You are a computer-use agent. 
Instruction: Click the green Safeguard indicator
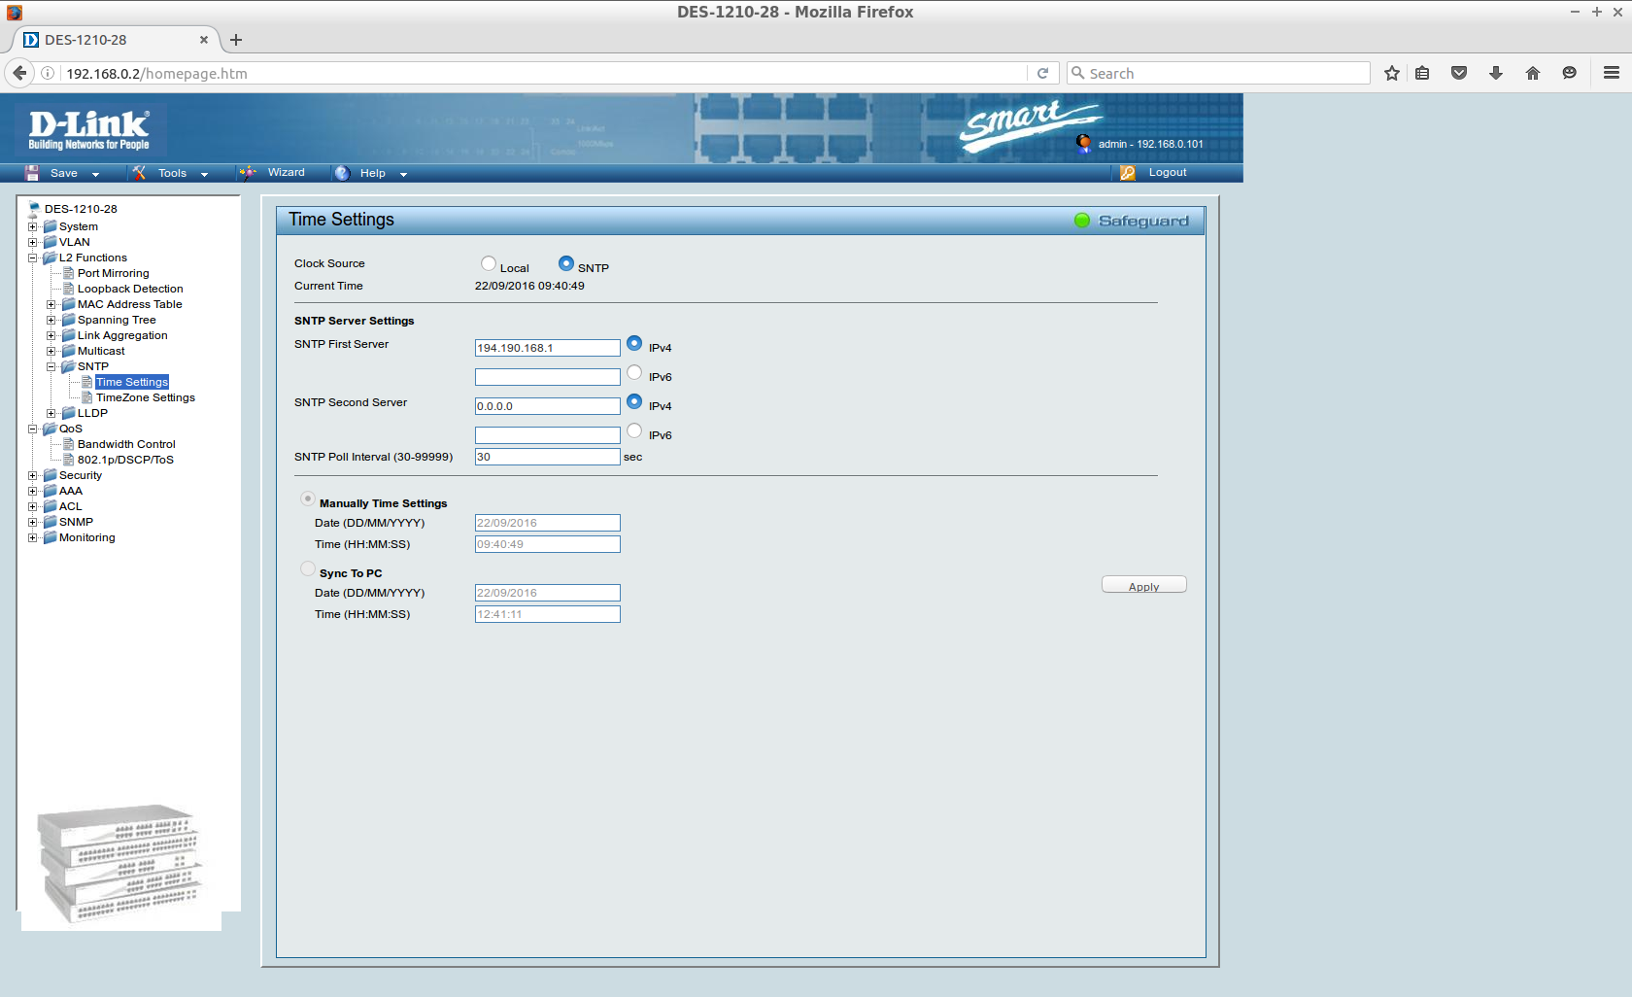click(1082, 221)
